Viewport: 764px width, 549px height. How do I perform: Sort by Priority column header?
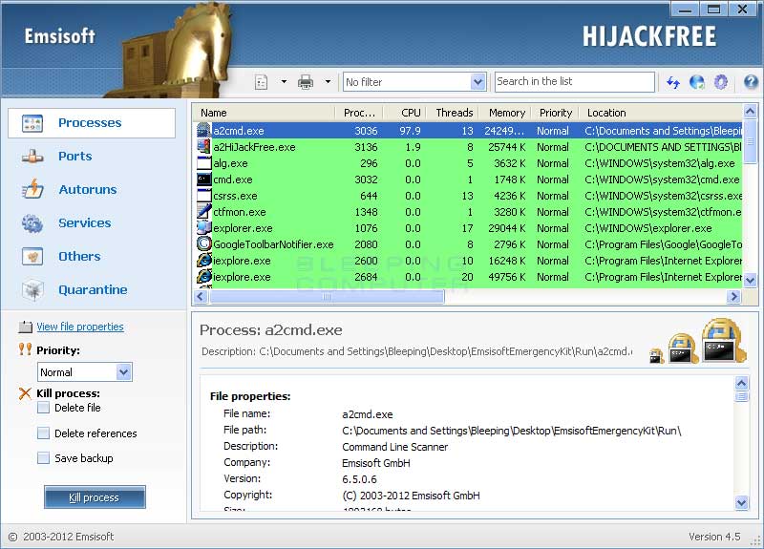point(555,113)
